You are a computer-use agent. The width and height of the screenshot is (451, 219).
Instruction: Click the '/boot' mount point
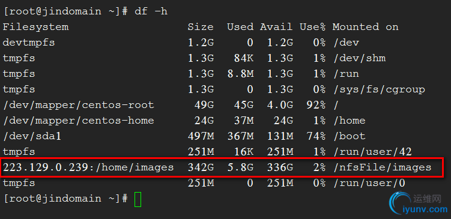pyautogui.click(x=349, y=136)
